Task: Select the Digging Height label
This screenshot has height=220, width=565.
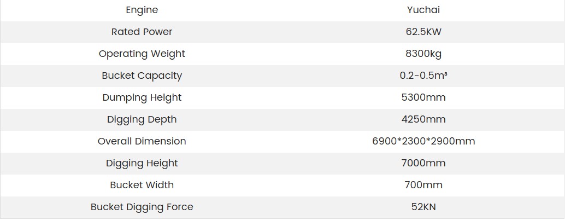Action: pos(142,163)
